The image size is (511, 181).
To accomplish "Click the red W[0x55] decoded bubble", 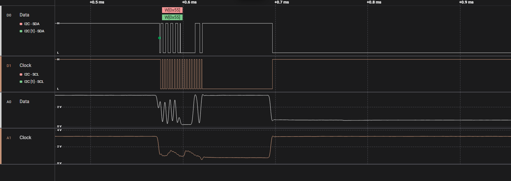I will click(172, 10).
